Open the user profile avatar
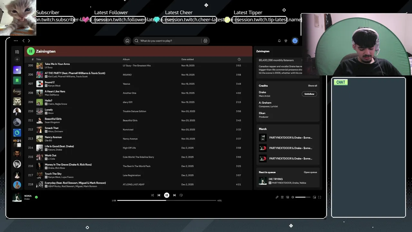Screen dimensions: 412x232 pyautogui.click(x=295, y=41)
